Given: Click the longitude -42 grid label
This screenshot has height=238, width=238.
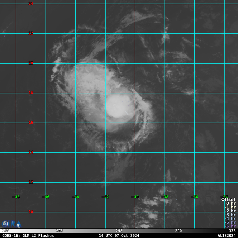Looking at the screenshot, I should click(x=105, y=197).
